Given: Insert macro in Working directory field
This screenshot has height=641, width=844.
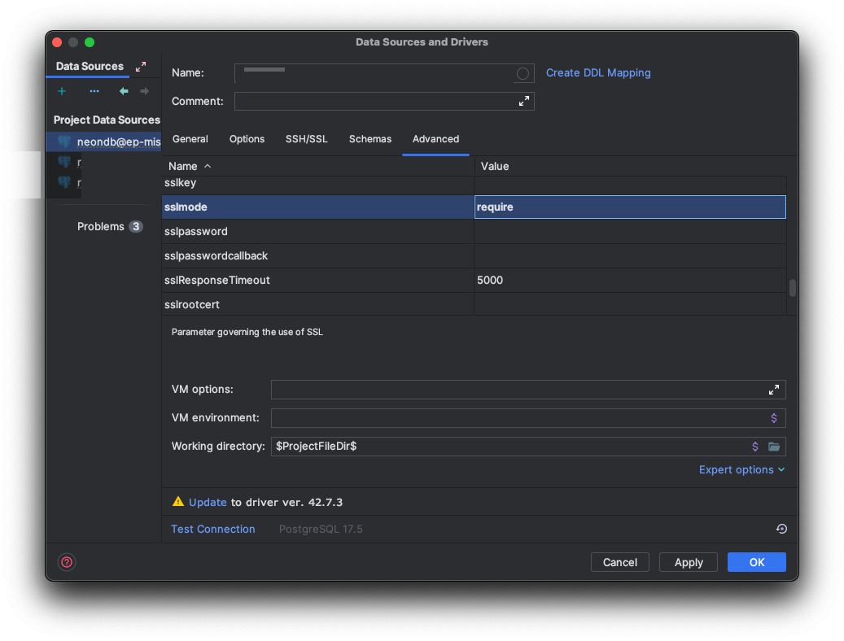Looking at the screenshot, I should click(x=755, y=447).
